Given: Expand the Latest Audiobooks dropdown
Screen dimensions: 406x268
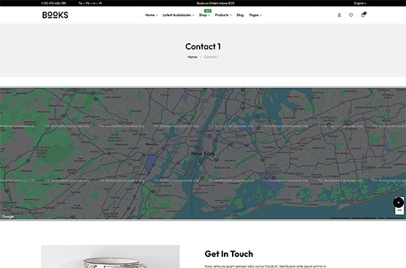Looking at the screenshot, I should [x=178, y=15].
